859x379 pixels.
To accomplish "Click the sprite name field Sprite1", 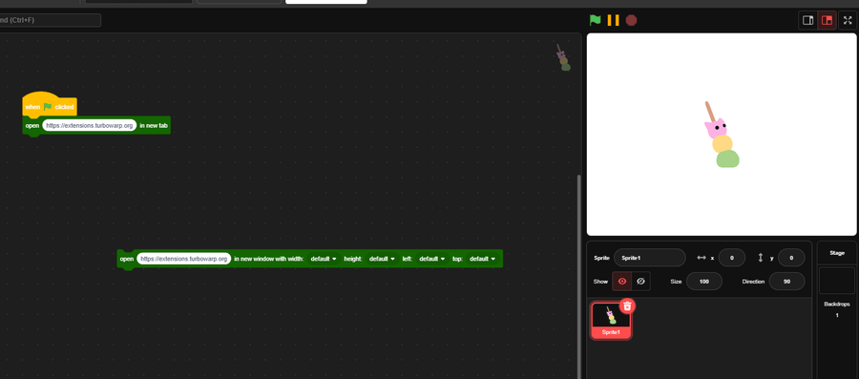I will pos(650,258).
